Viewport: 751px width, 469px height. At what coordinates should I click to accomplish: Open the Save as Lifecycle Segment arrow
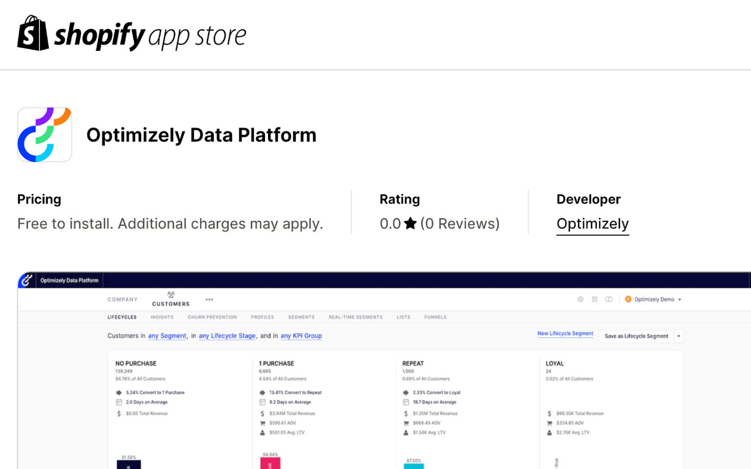(x=679, y=336)
